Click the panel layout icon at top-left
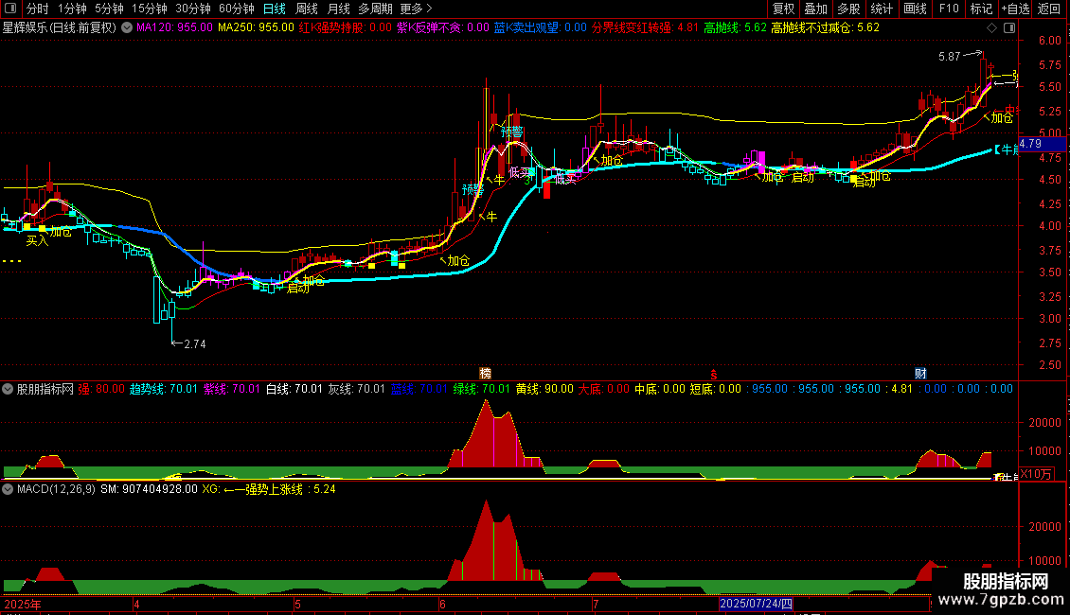The image size is (1070, 615). 10,9
